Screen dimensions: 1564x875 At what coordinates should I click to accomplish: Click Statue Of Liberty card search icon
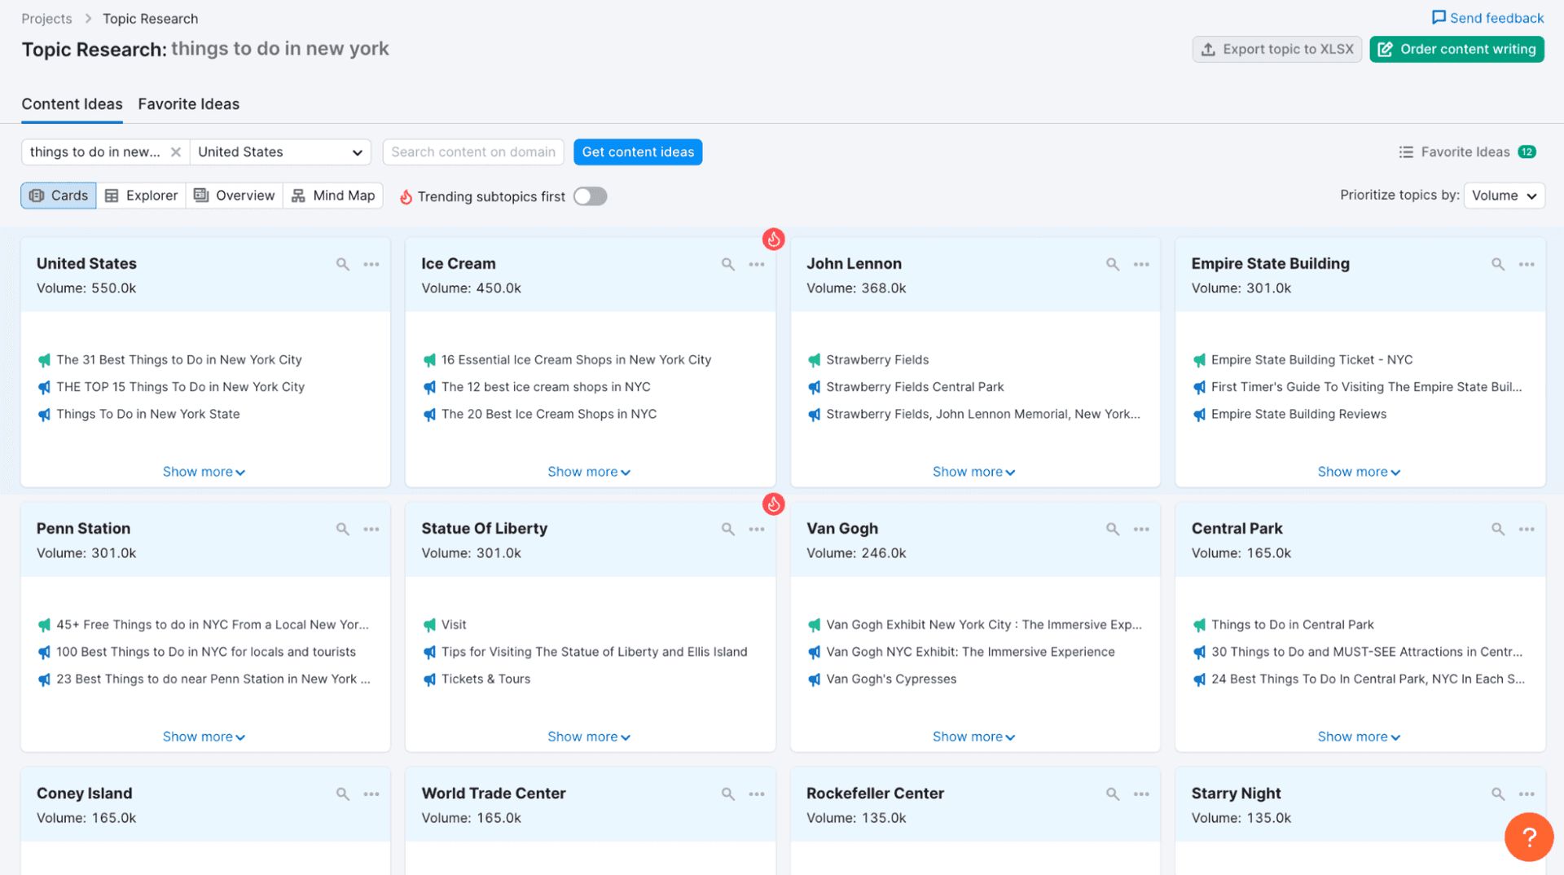(x=728, y=529)
